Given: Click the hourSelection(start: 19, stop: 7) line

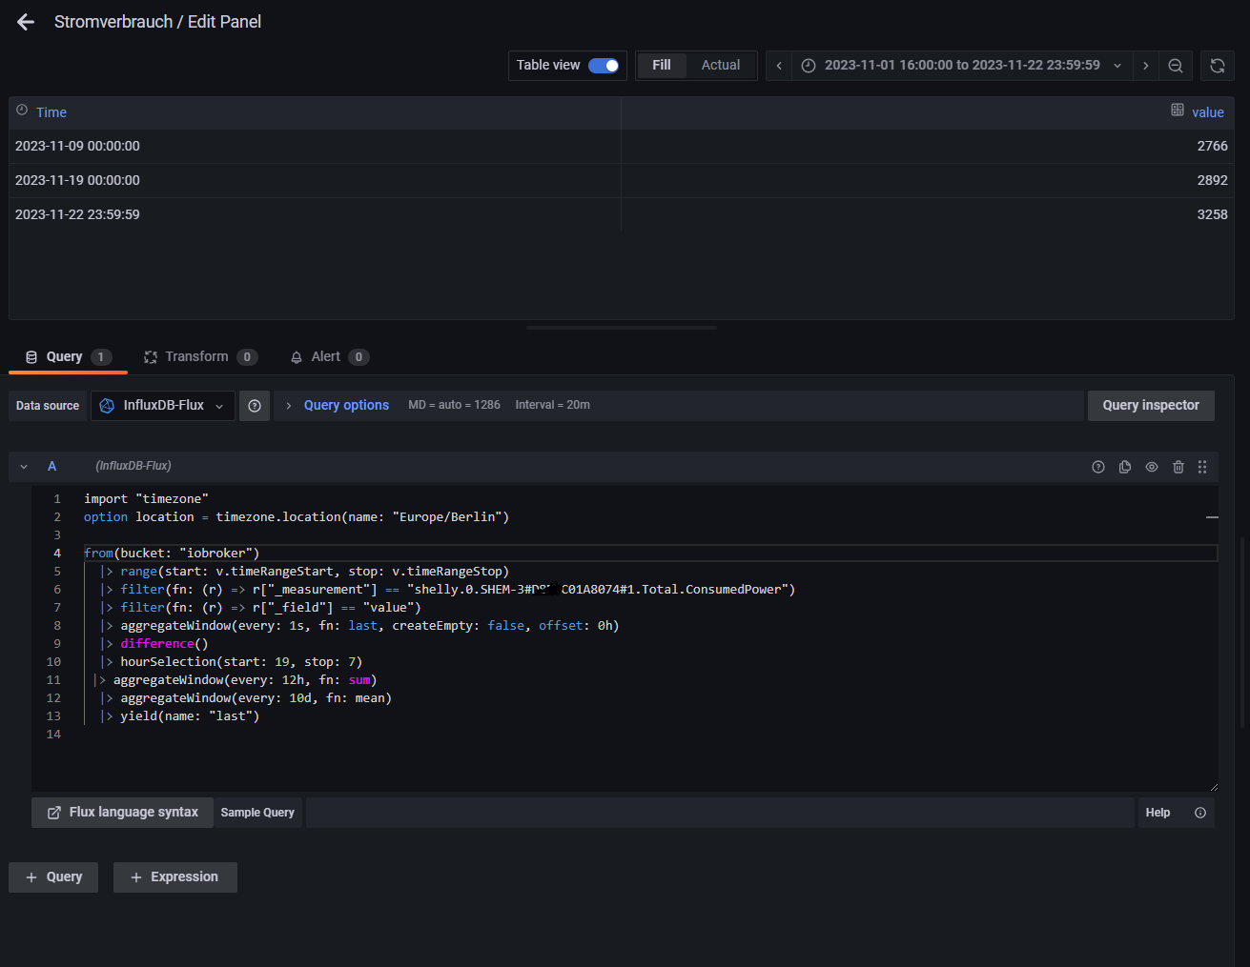Looking at the screenshot, I should [x=241, y=662].
